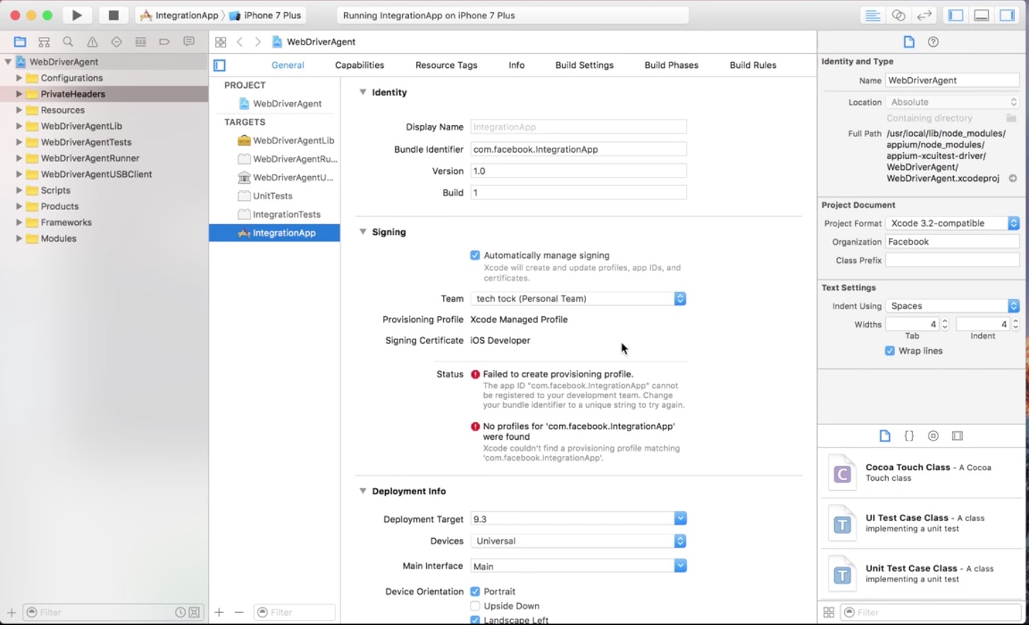Open the Devices dropdown
The width and height of the screenshot is (1029, 625).
click(578, 541)
